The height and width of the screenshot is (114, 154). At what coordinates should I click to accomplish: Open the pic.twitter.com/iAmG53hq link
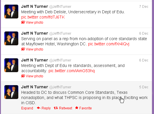[71, 71]
